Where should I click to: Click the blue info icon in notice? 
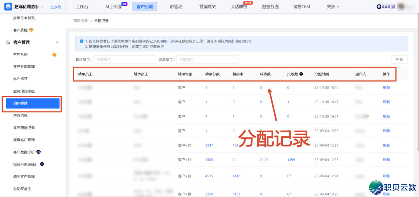pos(81,41)
